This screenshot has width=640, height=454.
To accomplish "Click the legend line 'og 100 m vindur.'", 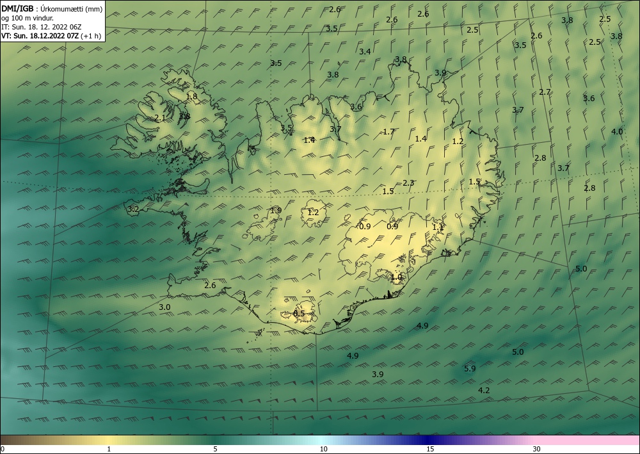I will 28,18.
